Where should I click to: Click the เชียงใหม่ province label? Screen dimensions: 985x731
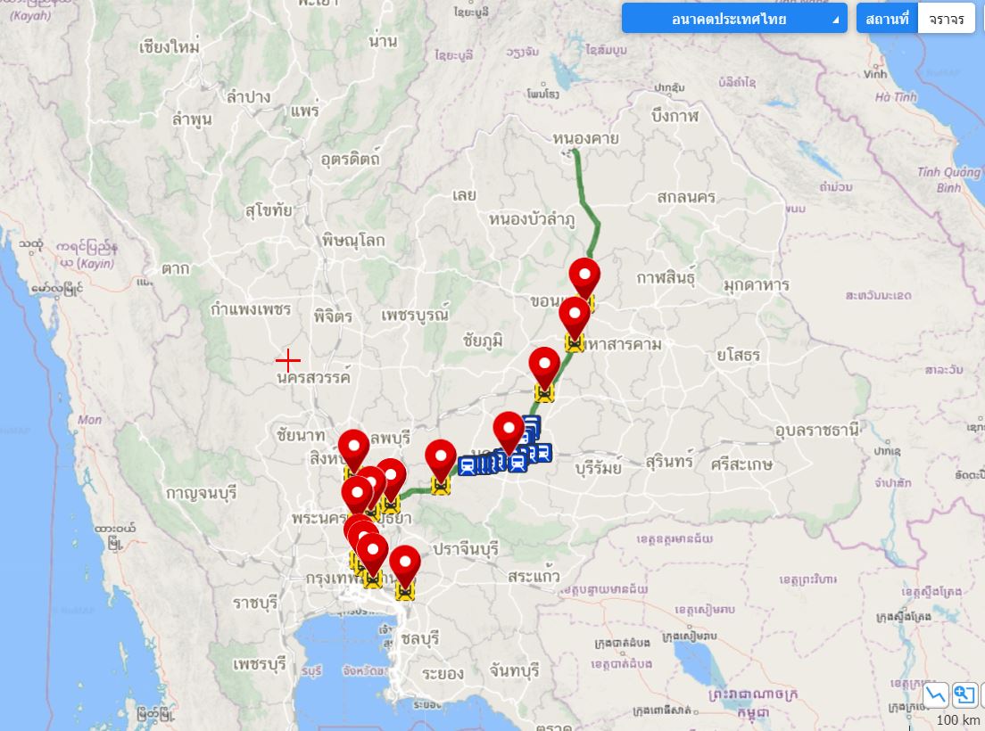coord(169,47)
